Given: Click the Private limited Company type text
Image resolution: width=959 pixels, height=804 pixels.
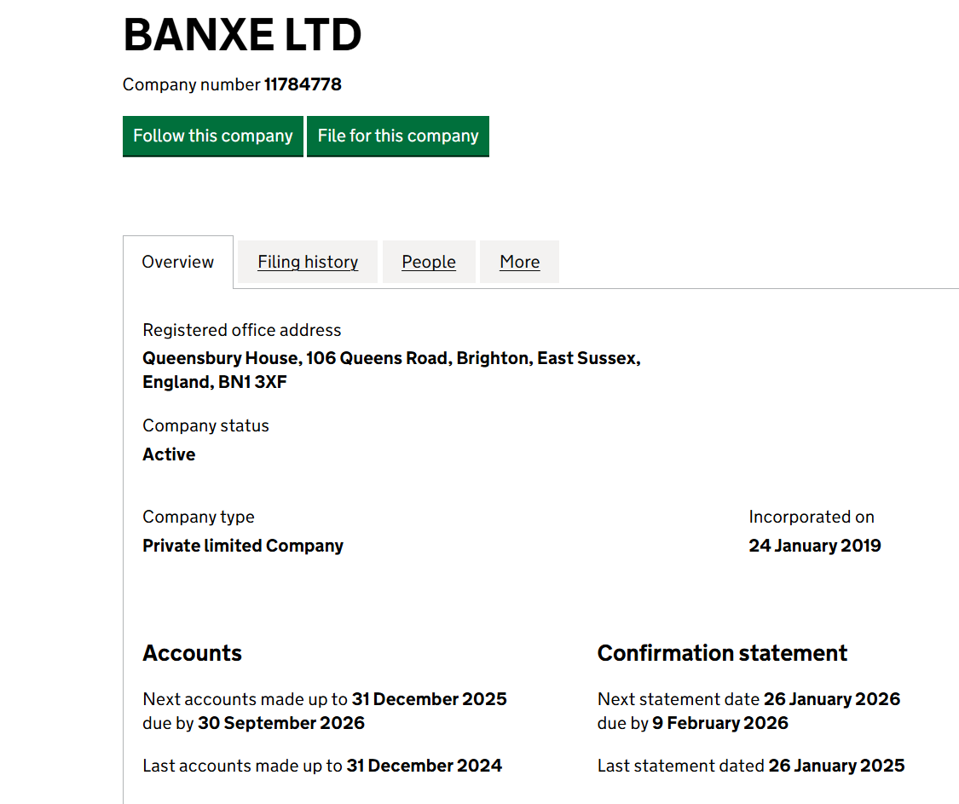Looking at the screenshot, I should [242, 546].
